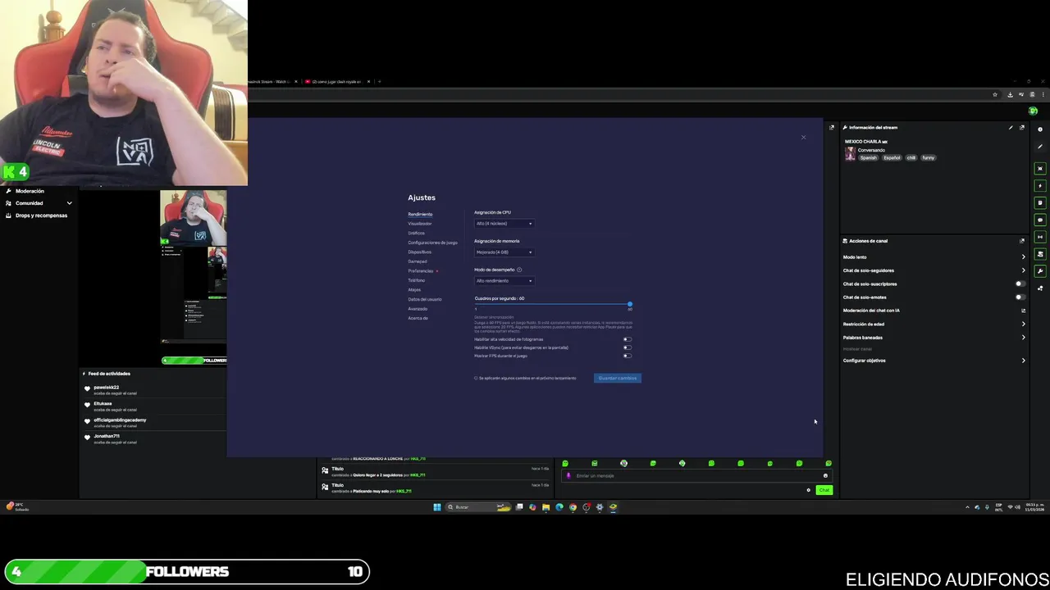Screen dimensions: 1050x590
Task: Click the wrench icon in right sidebar
Action: pos(1040,271)
